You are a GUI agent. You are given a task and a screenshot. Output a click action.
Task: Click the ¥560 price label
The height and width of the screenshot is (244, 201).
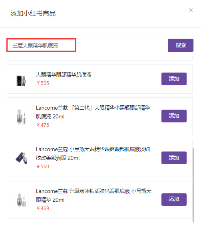(43, 167)
